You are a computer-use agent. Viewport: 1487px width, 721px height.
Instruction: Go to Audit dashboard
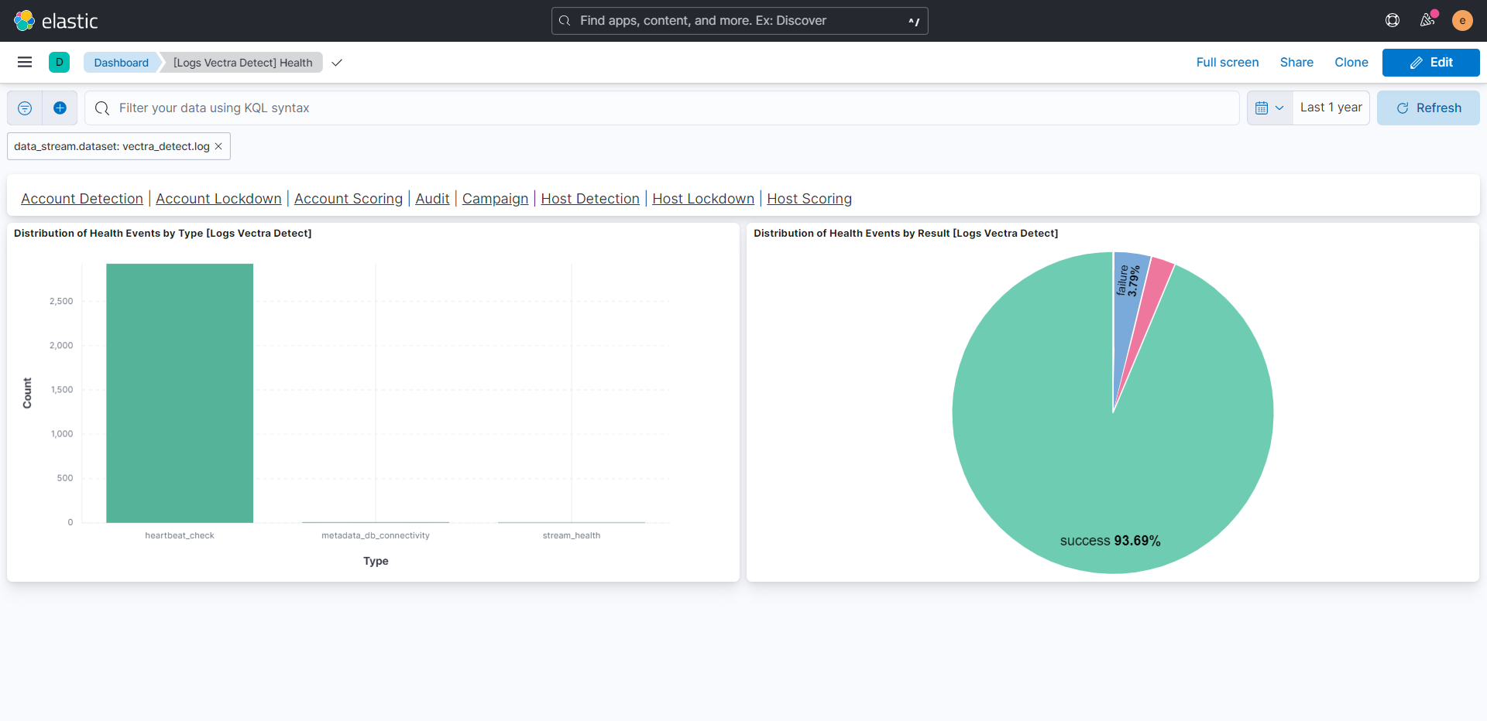432,199
